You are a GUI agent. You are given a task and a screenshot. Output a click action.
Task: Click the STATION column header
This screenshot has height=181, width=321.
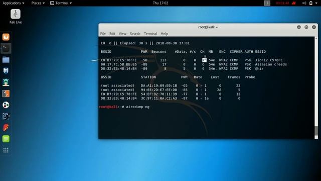tap(148, 77)
